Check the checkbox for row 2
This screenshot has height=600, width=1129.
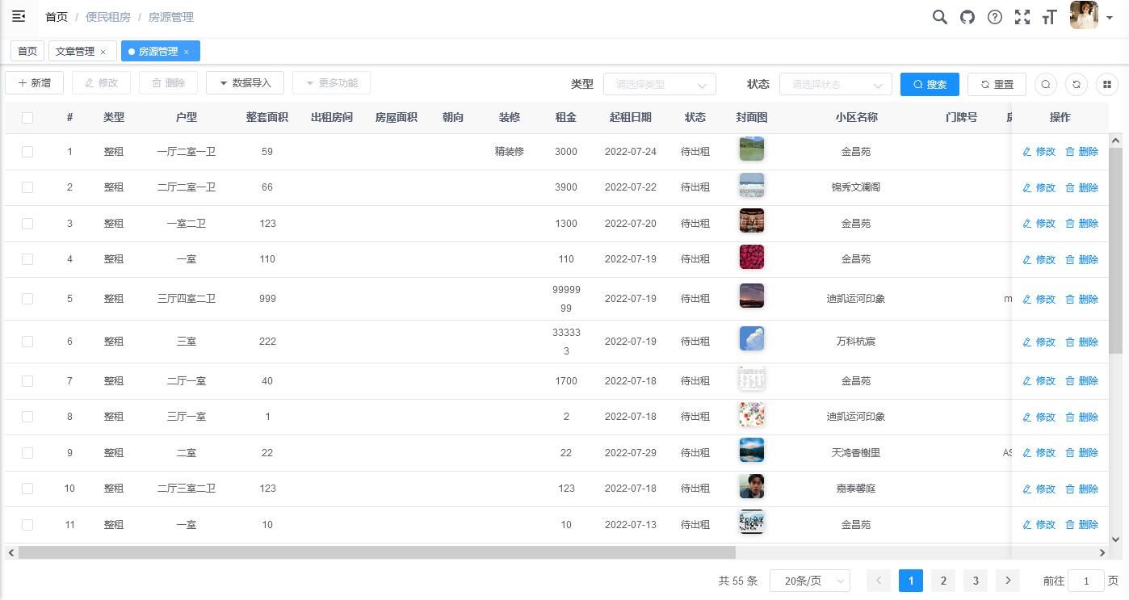(27, 187)
